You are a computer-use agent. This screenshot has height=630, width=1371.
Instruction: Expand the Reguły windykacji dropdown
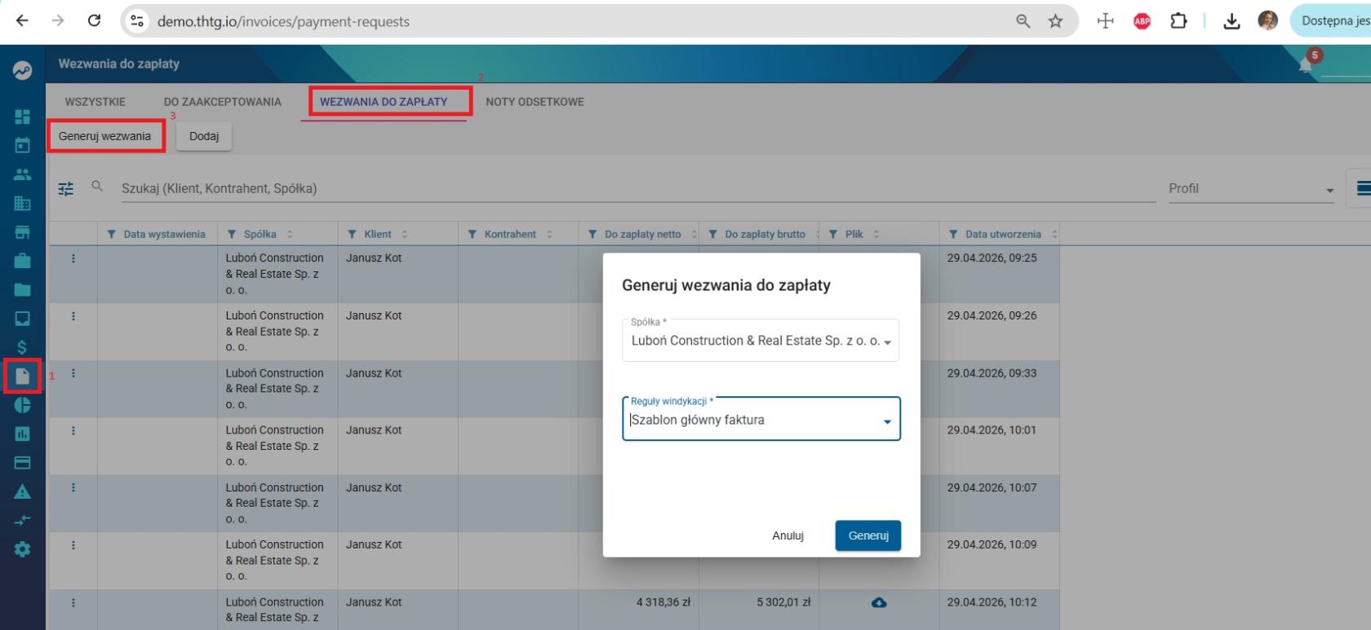click(x=761, y=420)
